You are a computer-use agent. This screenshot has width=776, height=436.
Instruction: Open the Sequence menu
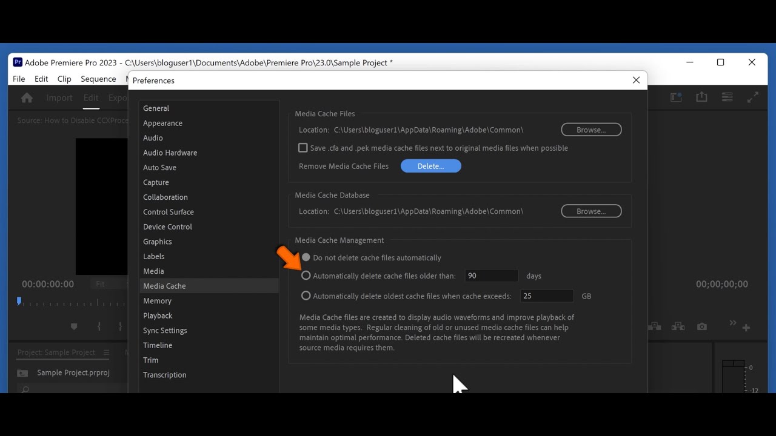point(98,79)
